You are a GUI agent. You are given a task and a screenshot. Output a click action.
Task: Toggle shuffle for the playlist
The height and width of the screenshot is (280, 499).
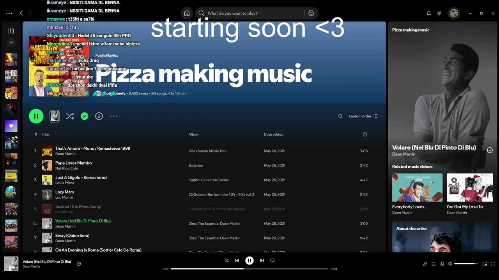pyautogui.click(x=70, y=116)
